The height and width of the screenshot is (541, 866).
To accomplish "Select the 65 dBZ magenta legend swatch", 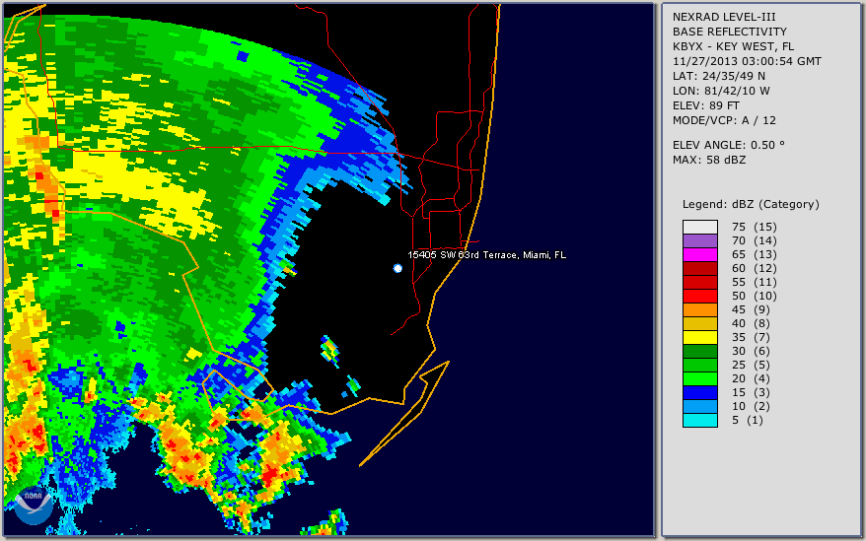I will pyautogui.click(x=699, y=254).
